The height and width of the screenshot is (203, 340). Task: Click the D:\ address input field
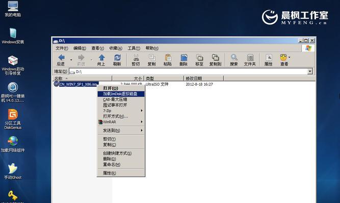click(x=188, y=72)
